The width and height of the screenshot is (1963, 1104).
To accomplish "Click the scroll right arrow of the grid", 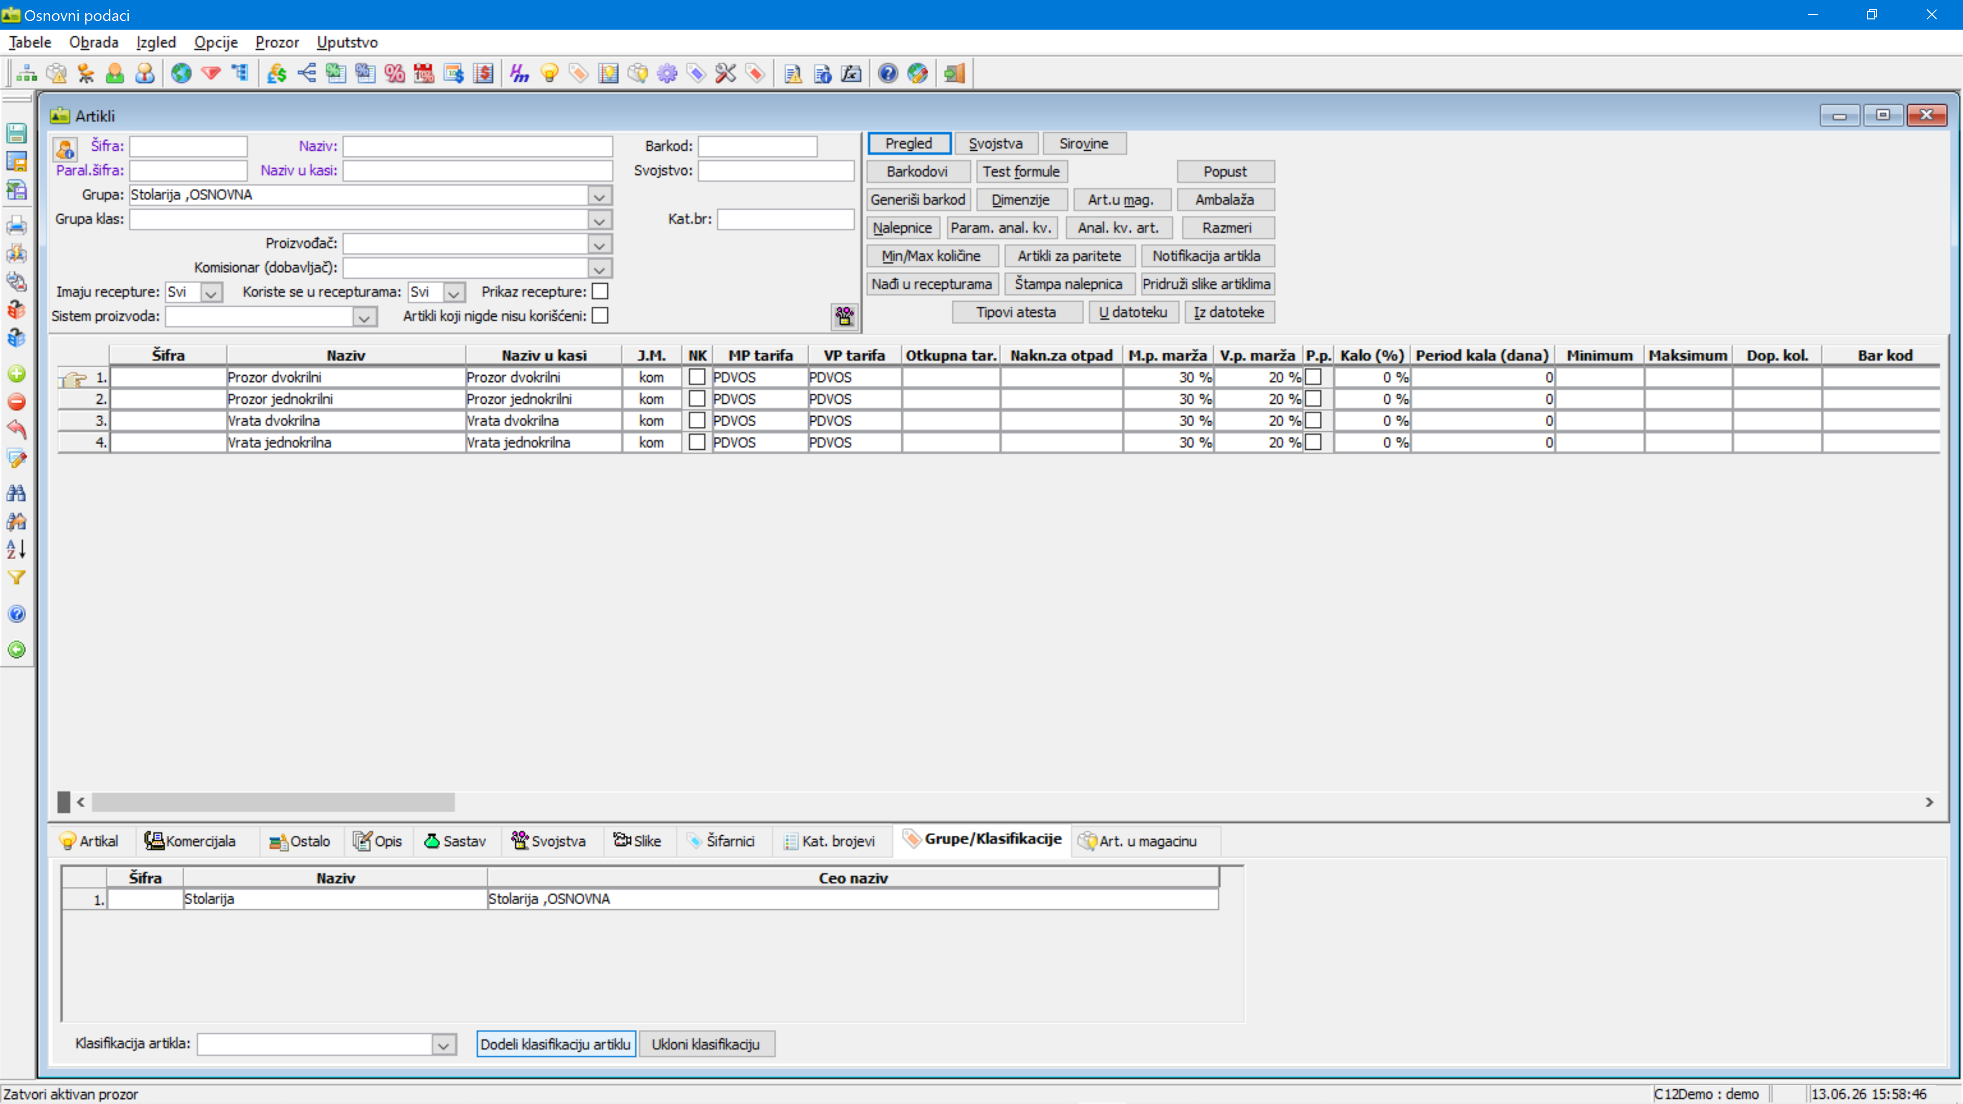I will click(x=1929, y=801).
